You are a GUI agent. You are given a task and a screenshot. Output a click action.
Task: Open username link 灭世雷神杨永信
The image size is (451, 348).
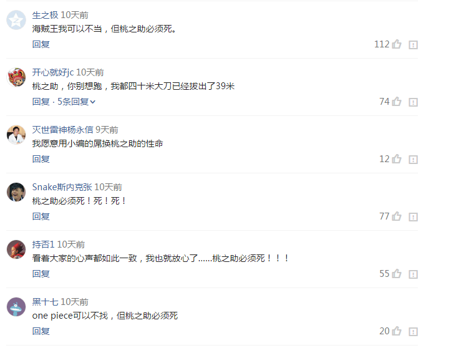(x=63, y=130)
